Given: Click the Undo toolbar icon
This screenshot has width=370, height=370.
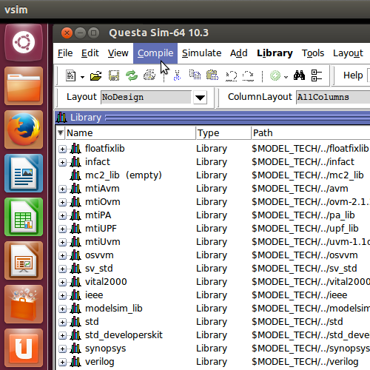Looking at the screenshot, I should 232,75.
